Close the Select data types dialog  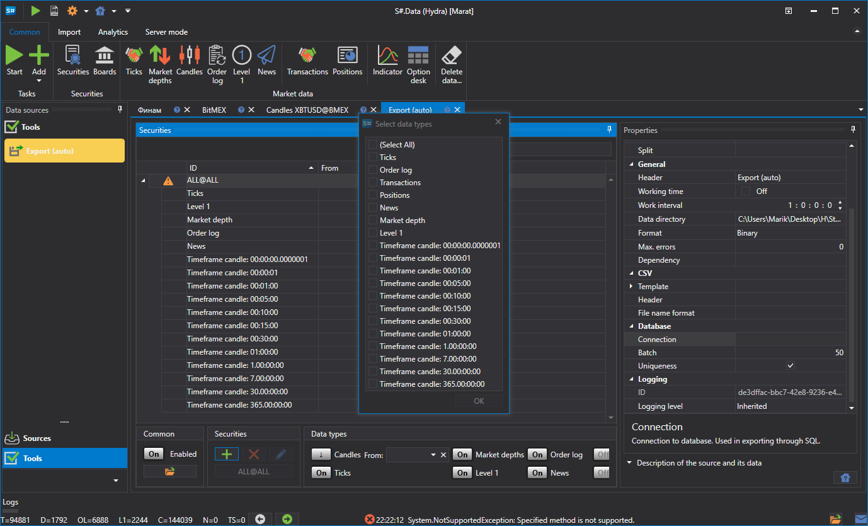498,122
